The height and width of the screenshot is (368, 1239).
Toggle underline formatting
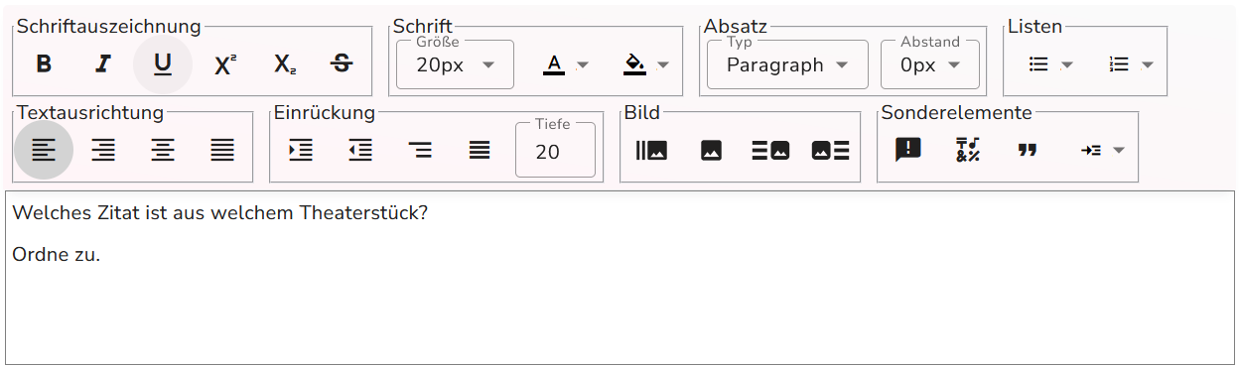(163, 64)
